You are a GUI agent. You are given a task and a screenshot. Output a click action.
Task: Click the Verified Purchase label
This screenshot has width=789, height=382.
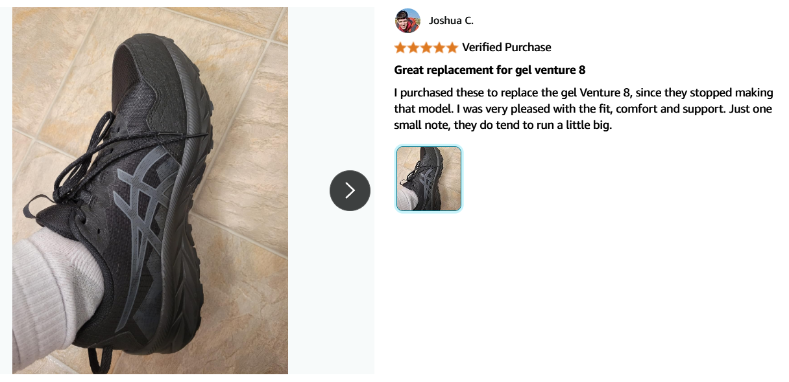point(507,47)
